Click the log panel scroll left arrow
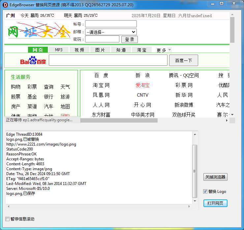Viewport: 244px width, 230px height. (9, 206)
